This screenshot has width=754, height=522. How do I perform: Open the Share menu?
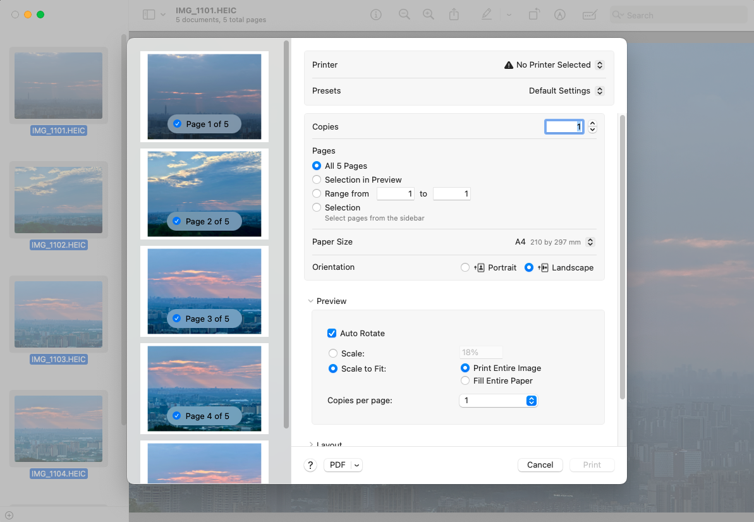coord(454,15)
